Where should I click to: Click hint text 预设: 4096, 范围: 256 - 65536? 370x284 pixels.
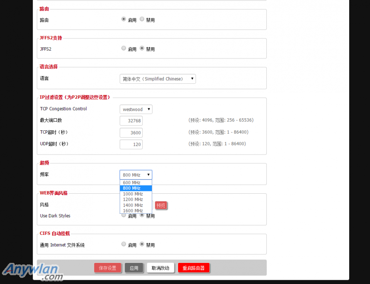221,120
